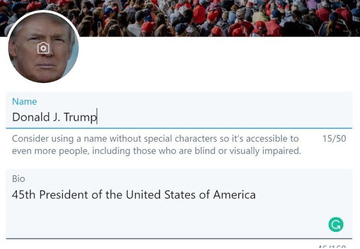The image size is (360, 249).
Task: Place cursor after "Trump" in Name field
Action: point(97,117)
